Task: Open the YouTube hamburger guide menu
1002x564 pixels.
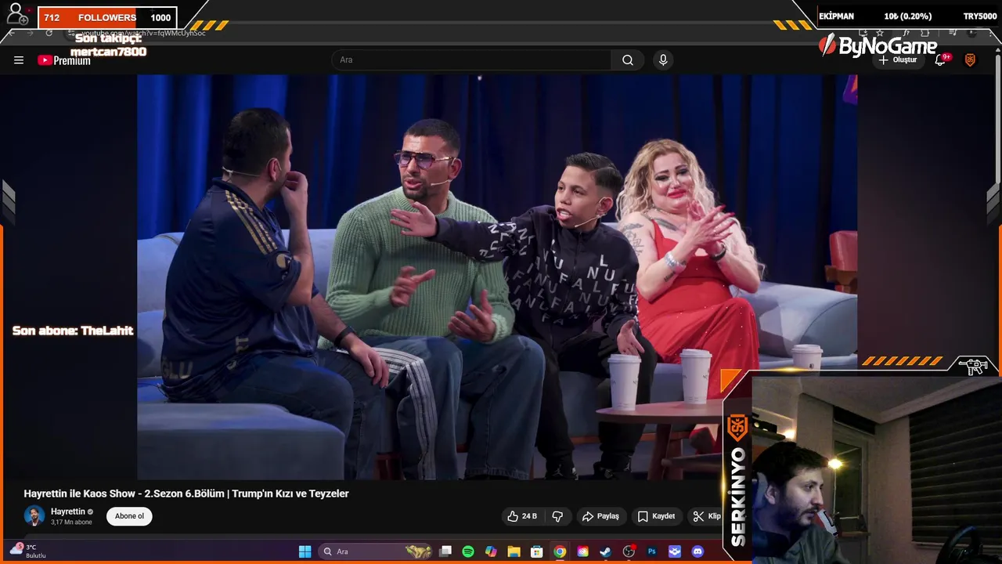Action: 19,60
